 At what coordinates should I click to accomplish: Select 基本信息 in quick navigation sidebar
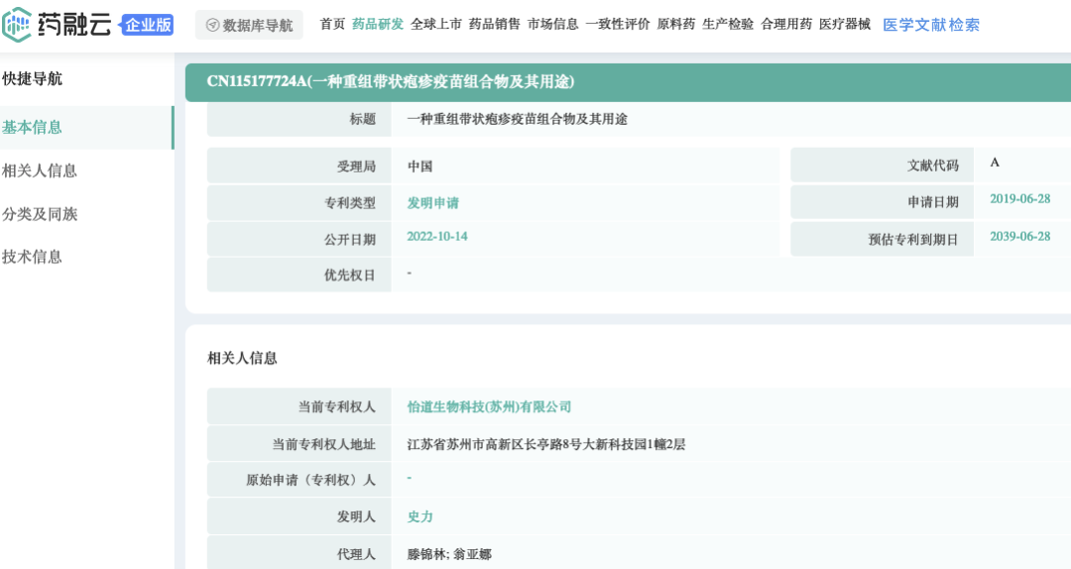pyautogui.click(x=86, y=127)
